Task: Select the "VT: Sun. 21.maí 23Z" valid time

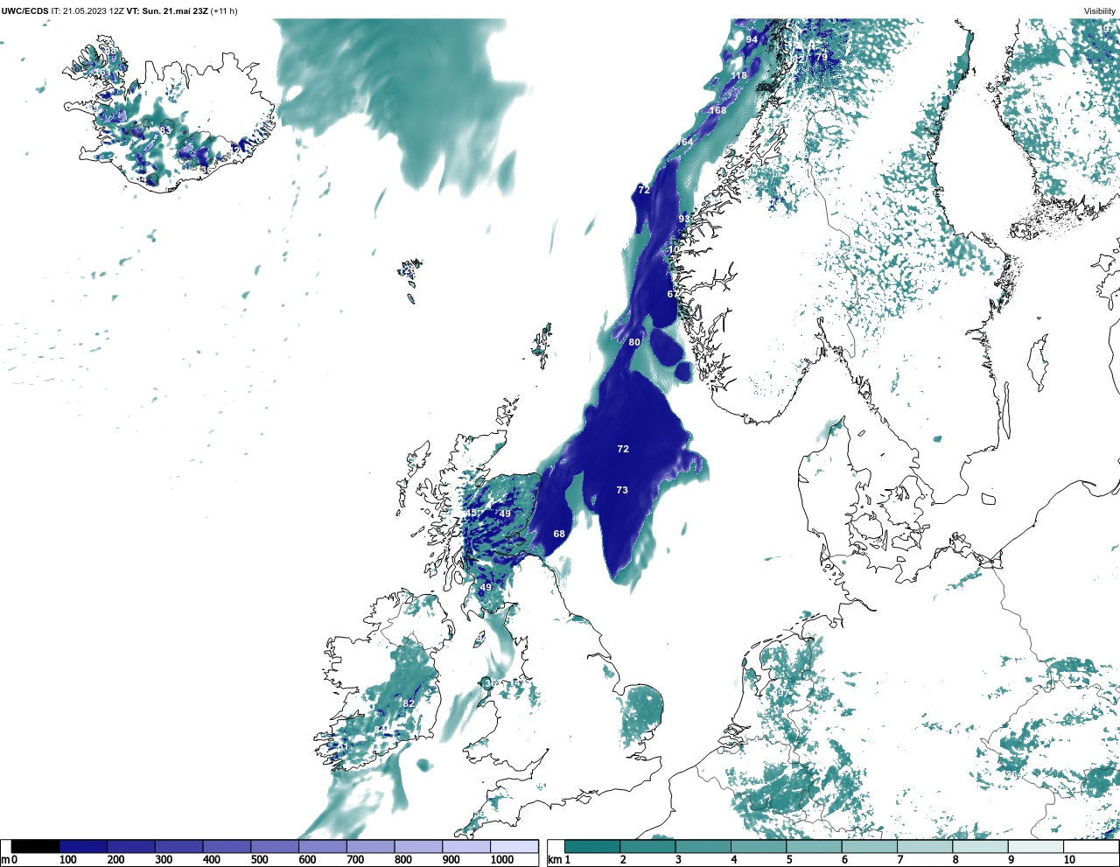Action: (x=167, y=10)
